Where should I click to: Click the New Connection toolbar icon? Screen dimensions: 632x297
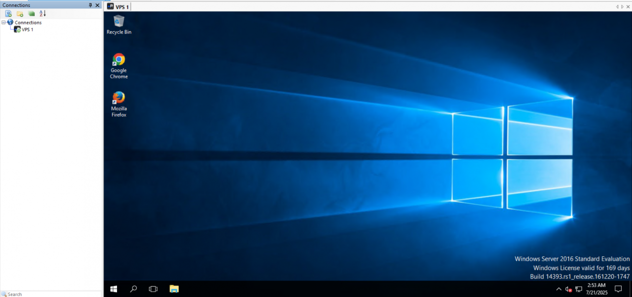point(8,13)
